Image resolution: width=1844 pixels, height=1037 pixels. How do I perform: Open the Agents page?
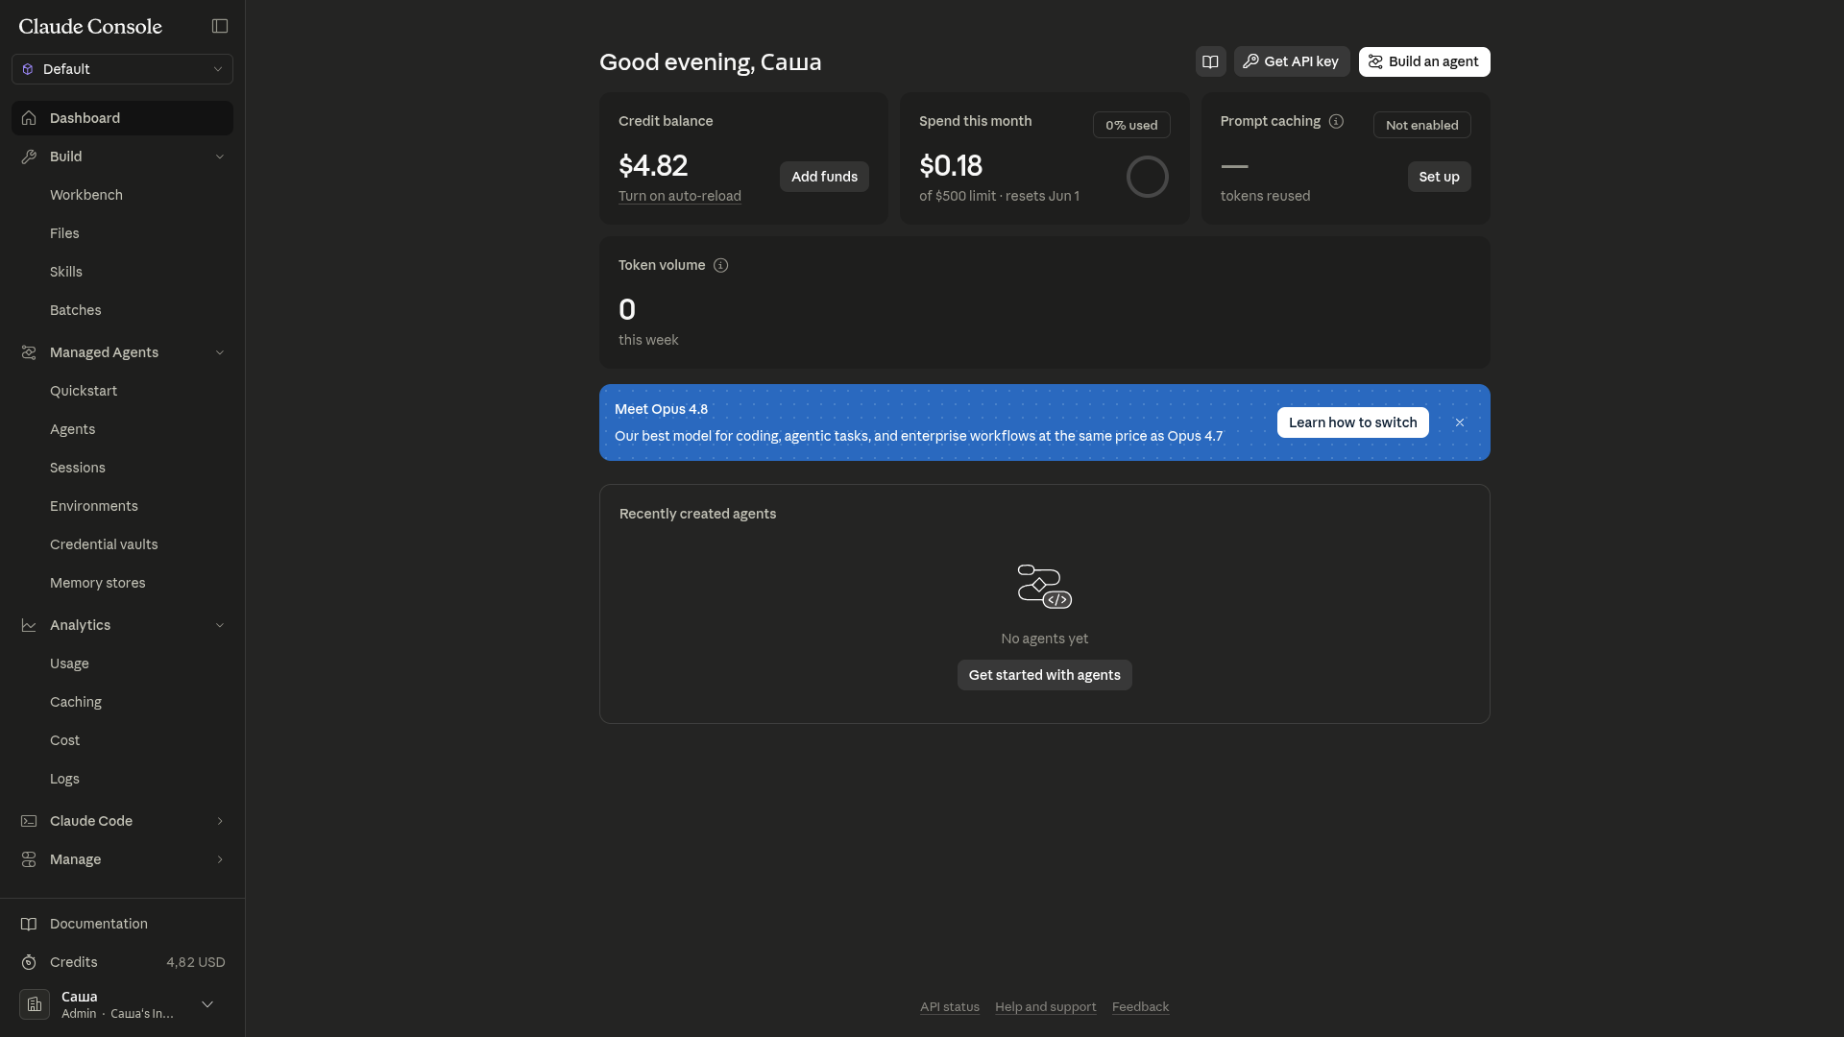(x=122, y=429)
